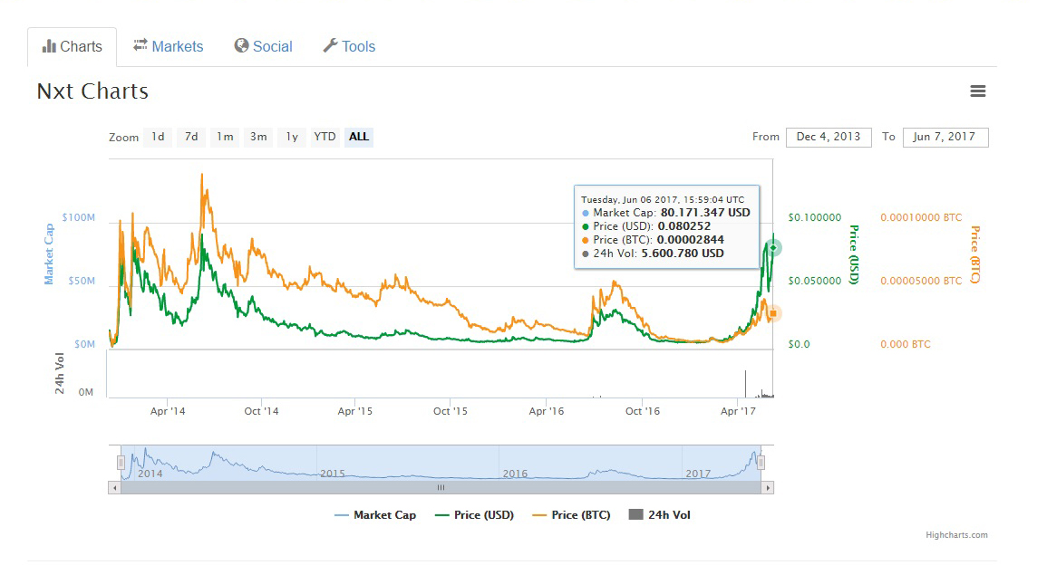Viewport: 1037px width, 565px height.
Task: Click the 0.00010000 BTC axis label
Action: pyautogui.click(x=921, y=217)
